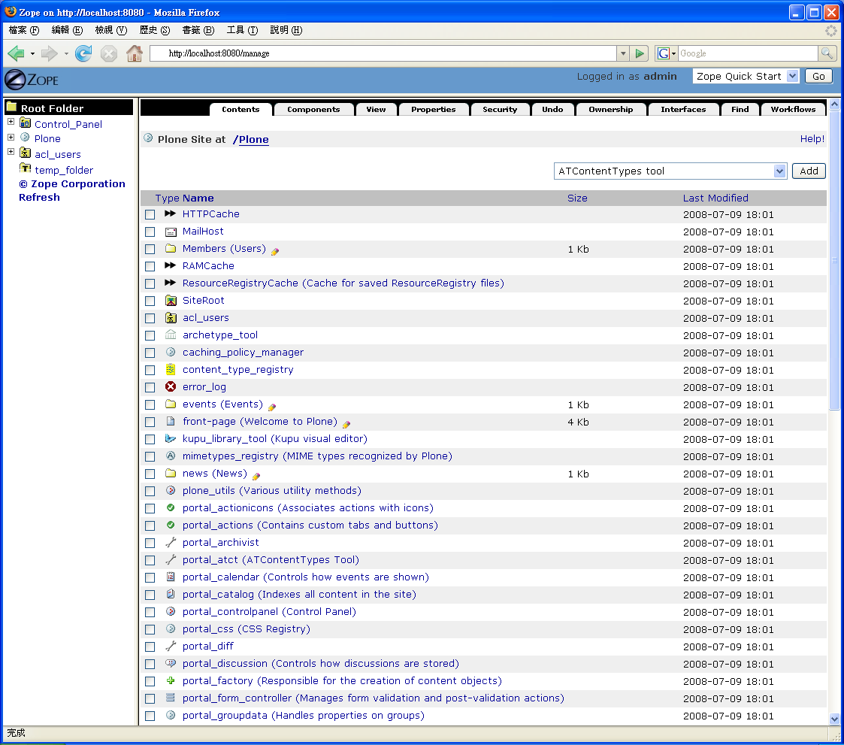Screen dimensions: 844x745
Task: Click the MailHost envelope icon
Action: (x=171, y=232)
